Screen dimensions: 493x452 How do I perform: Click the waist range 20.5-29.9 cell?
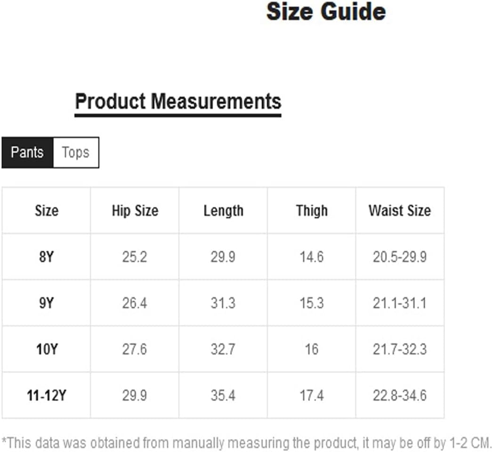400,257
